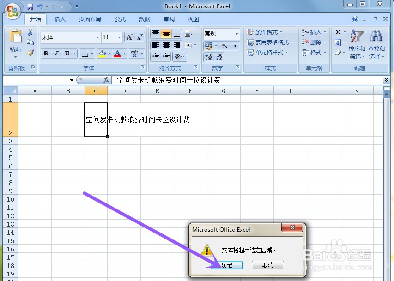Click Merge and Center icon
The image size is (394, 281).
pyautogui.click(x=188, y=45)
